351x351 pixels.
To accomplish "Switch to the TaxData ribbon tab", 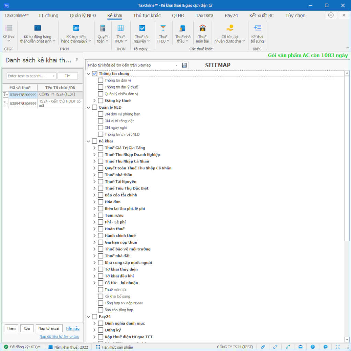I will click(x=204, y=15).
